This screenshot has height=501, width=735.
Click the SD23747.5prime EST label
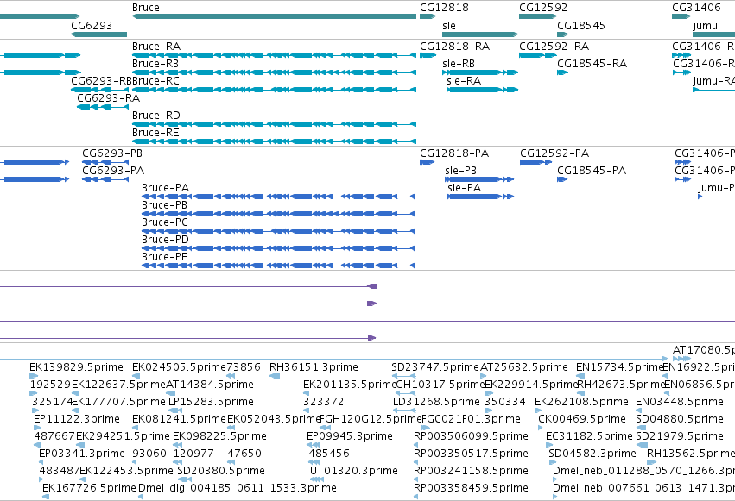(435, 367)
